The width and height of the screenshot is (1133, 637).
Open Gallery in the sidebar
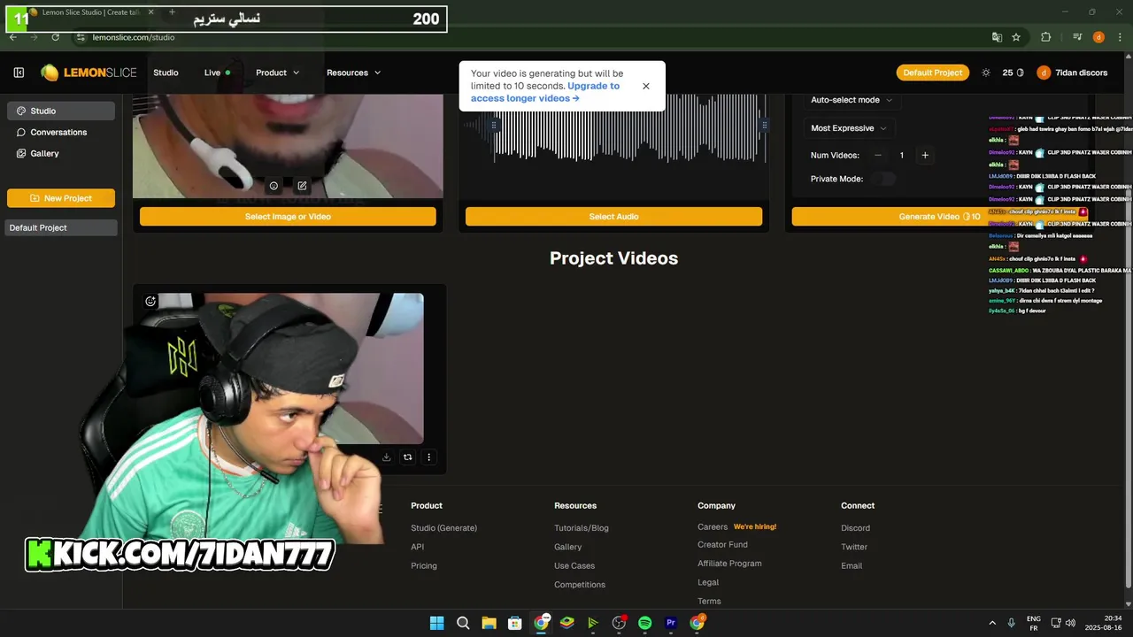click(61, 153)
